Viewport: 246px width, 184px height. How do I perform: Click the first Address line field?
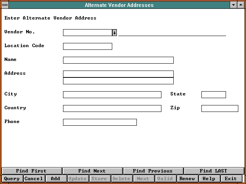pyautogui.click(x=118, y=74)
